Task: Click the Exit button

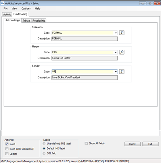Action: point(150,144)
